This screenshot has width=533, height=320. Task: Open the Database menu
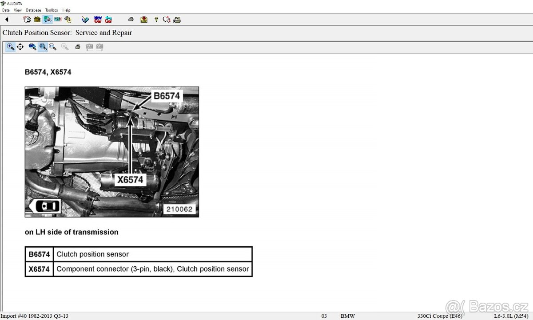click(x=33, y=10)
